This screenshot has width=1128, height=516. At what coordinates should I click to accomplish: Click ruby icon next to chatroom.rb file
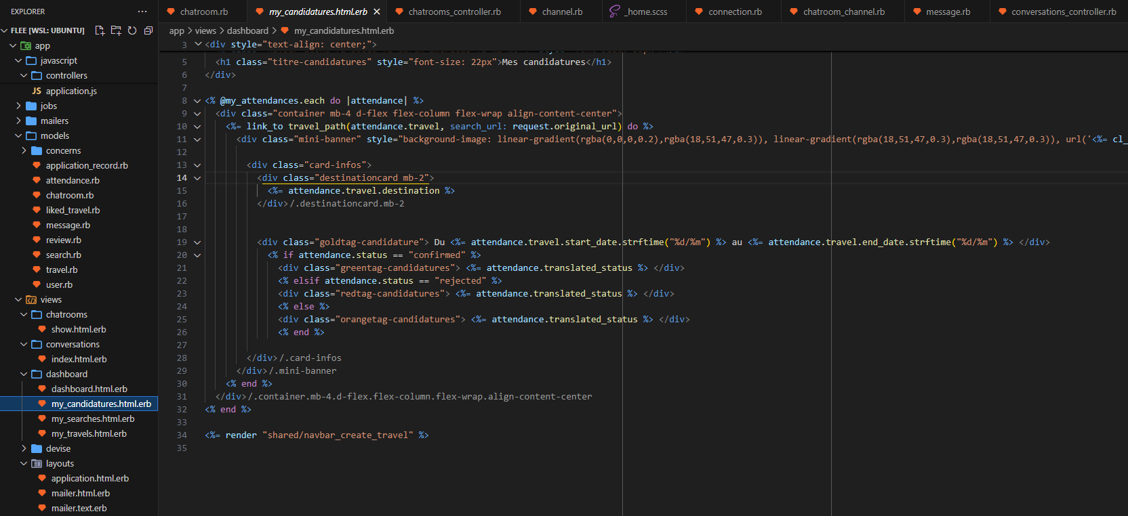[37, 195]
